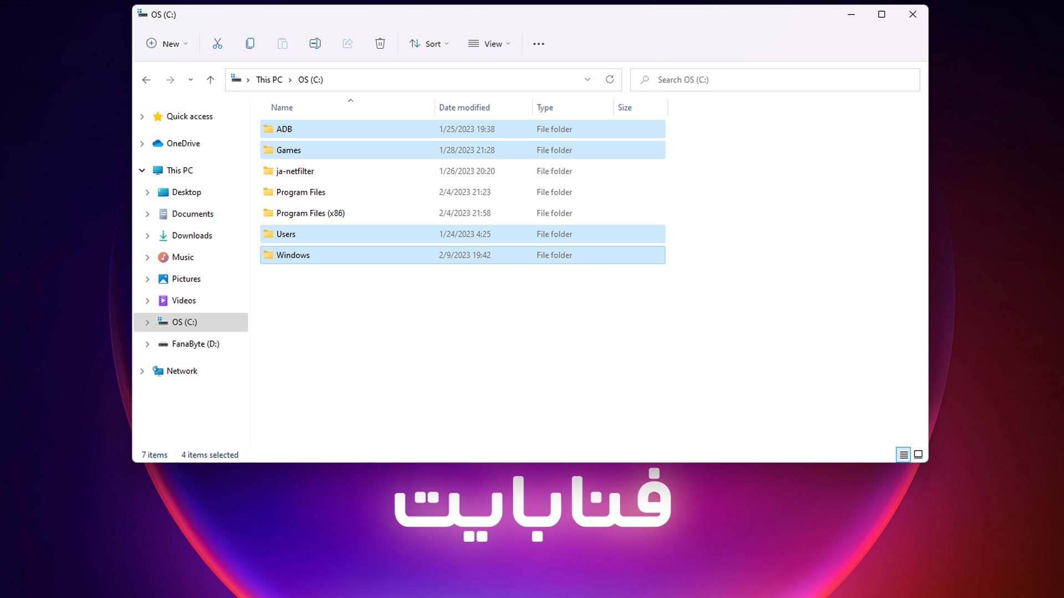Click the Paste clipboard icon
Screen dimensions: 1064x598
283,44
